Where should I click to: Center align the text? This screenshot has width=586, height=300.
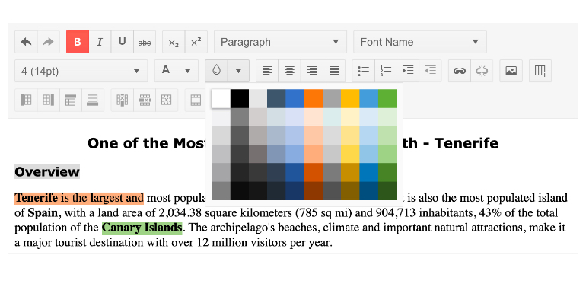pyautogui.click(x=289, y=71)
